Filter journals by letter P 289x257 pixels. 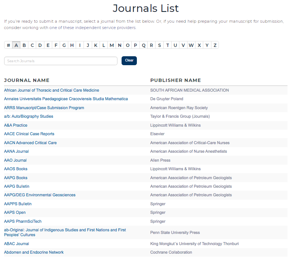click(135, 45)
